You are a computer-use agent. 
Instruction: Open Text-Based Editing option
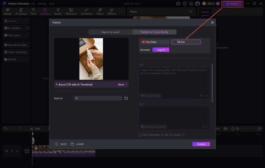click(16, 45)
